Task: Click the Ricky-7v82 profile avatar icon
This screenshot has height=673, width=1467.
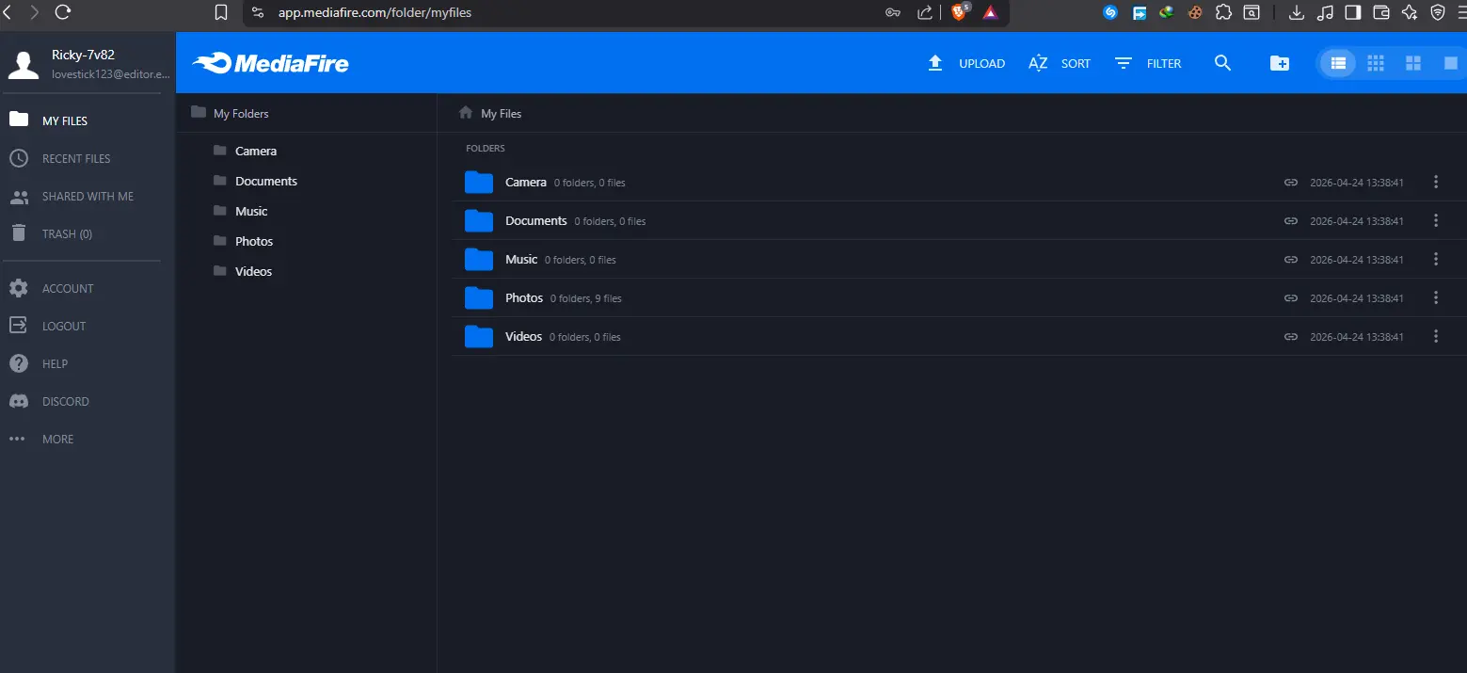Action: [x=23, y=64]
